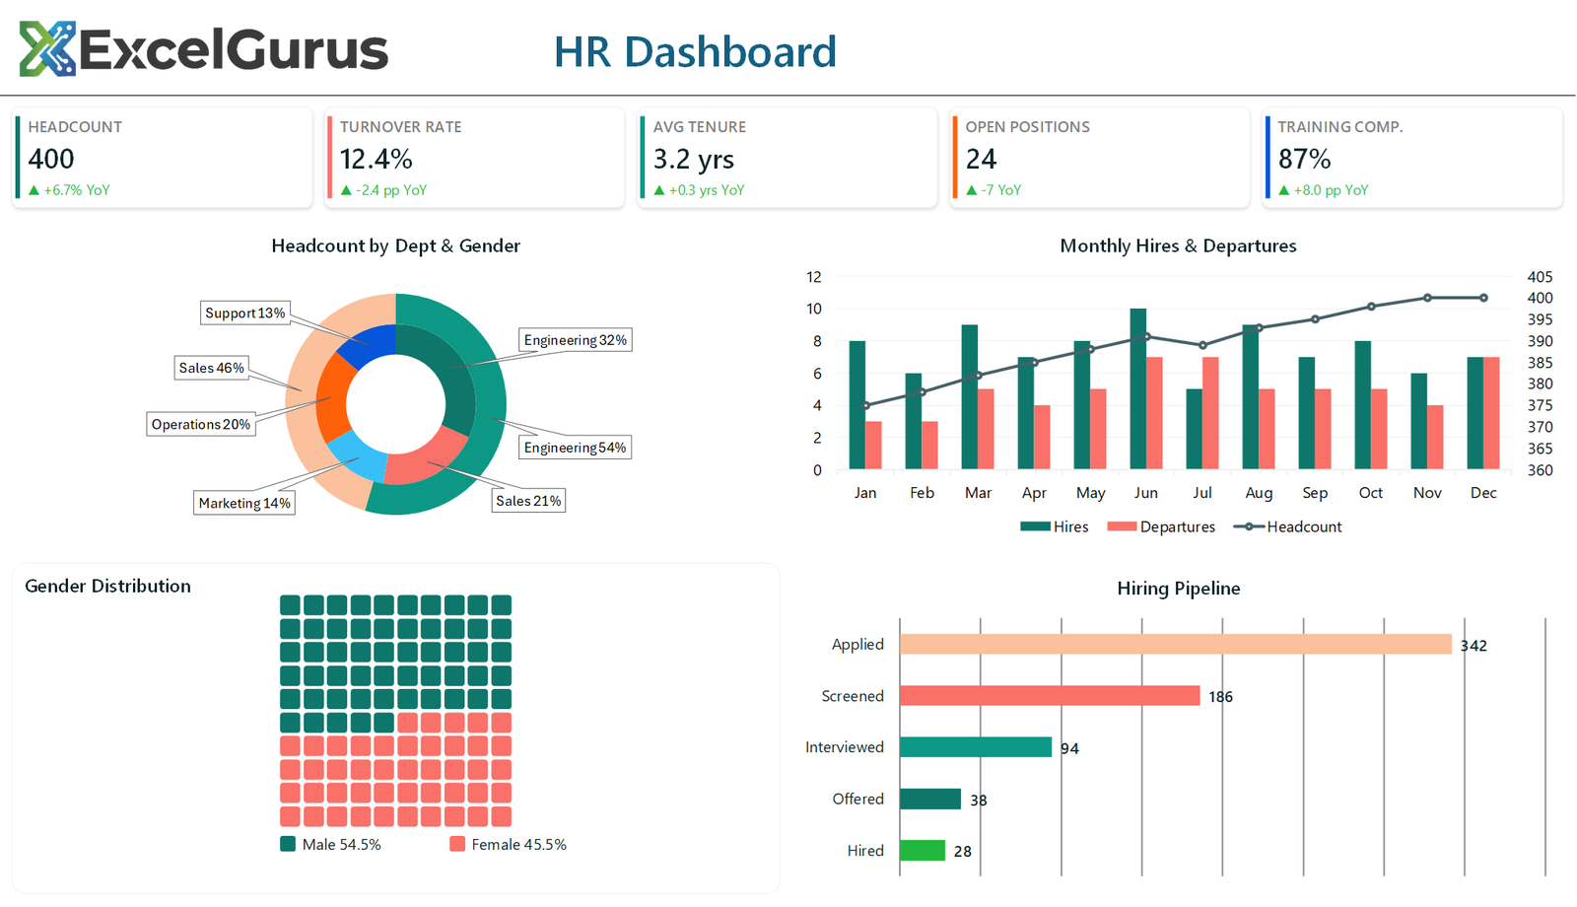Click the red turnover rate indicator bar
Screen dimensions: 1577x907
pyautogui.click(x=328, y=158)
